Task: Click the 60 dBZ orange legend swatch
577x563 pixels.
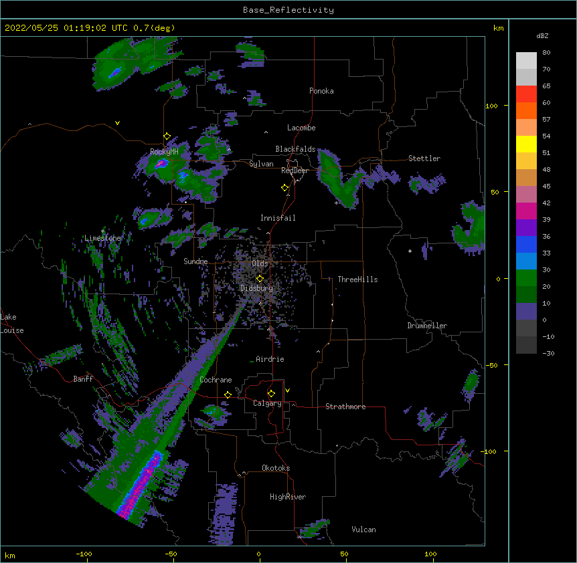Action: [526, 110]
